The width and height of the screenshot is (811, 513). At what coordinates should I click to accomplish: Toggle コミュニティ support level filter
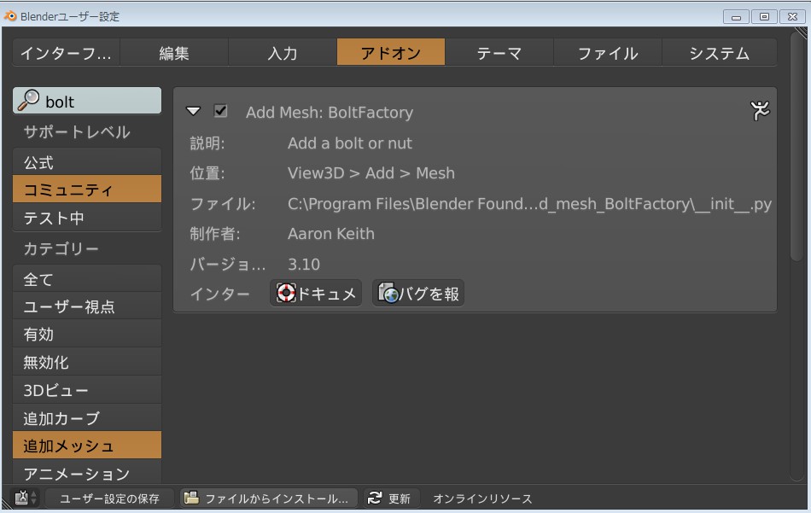click(x=87, y=189)
